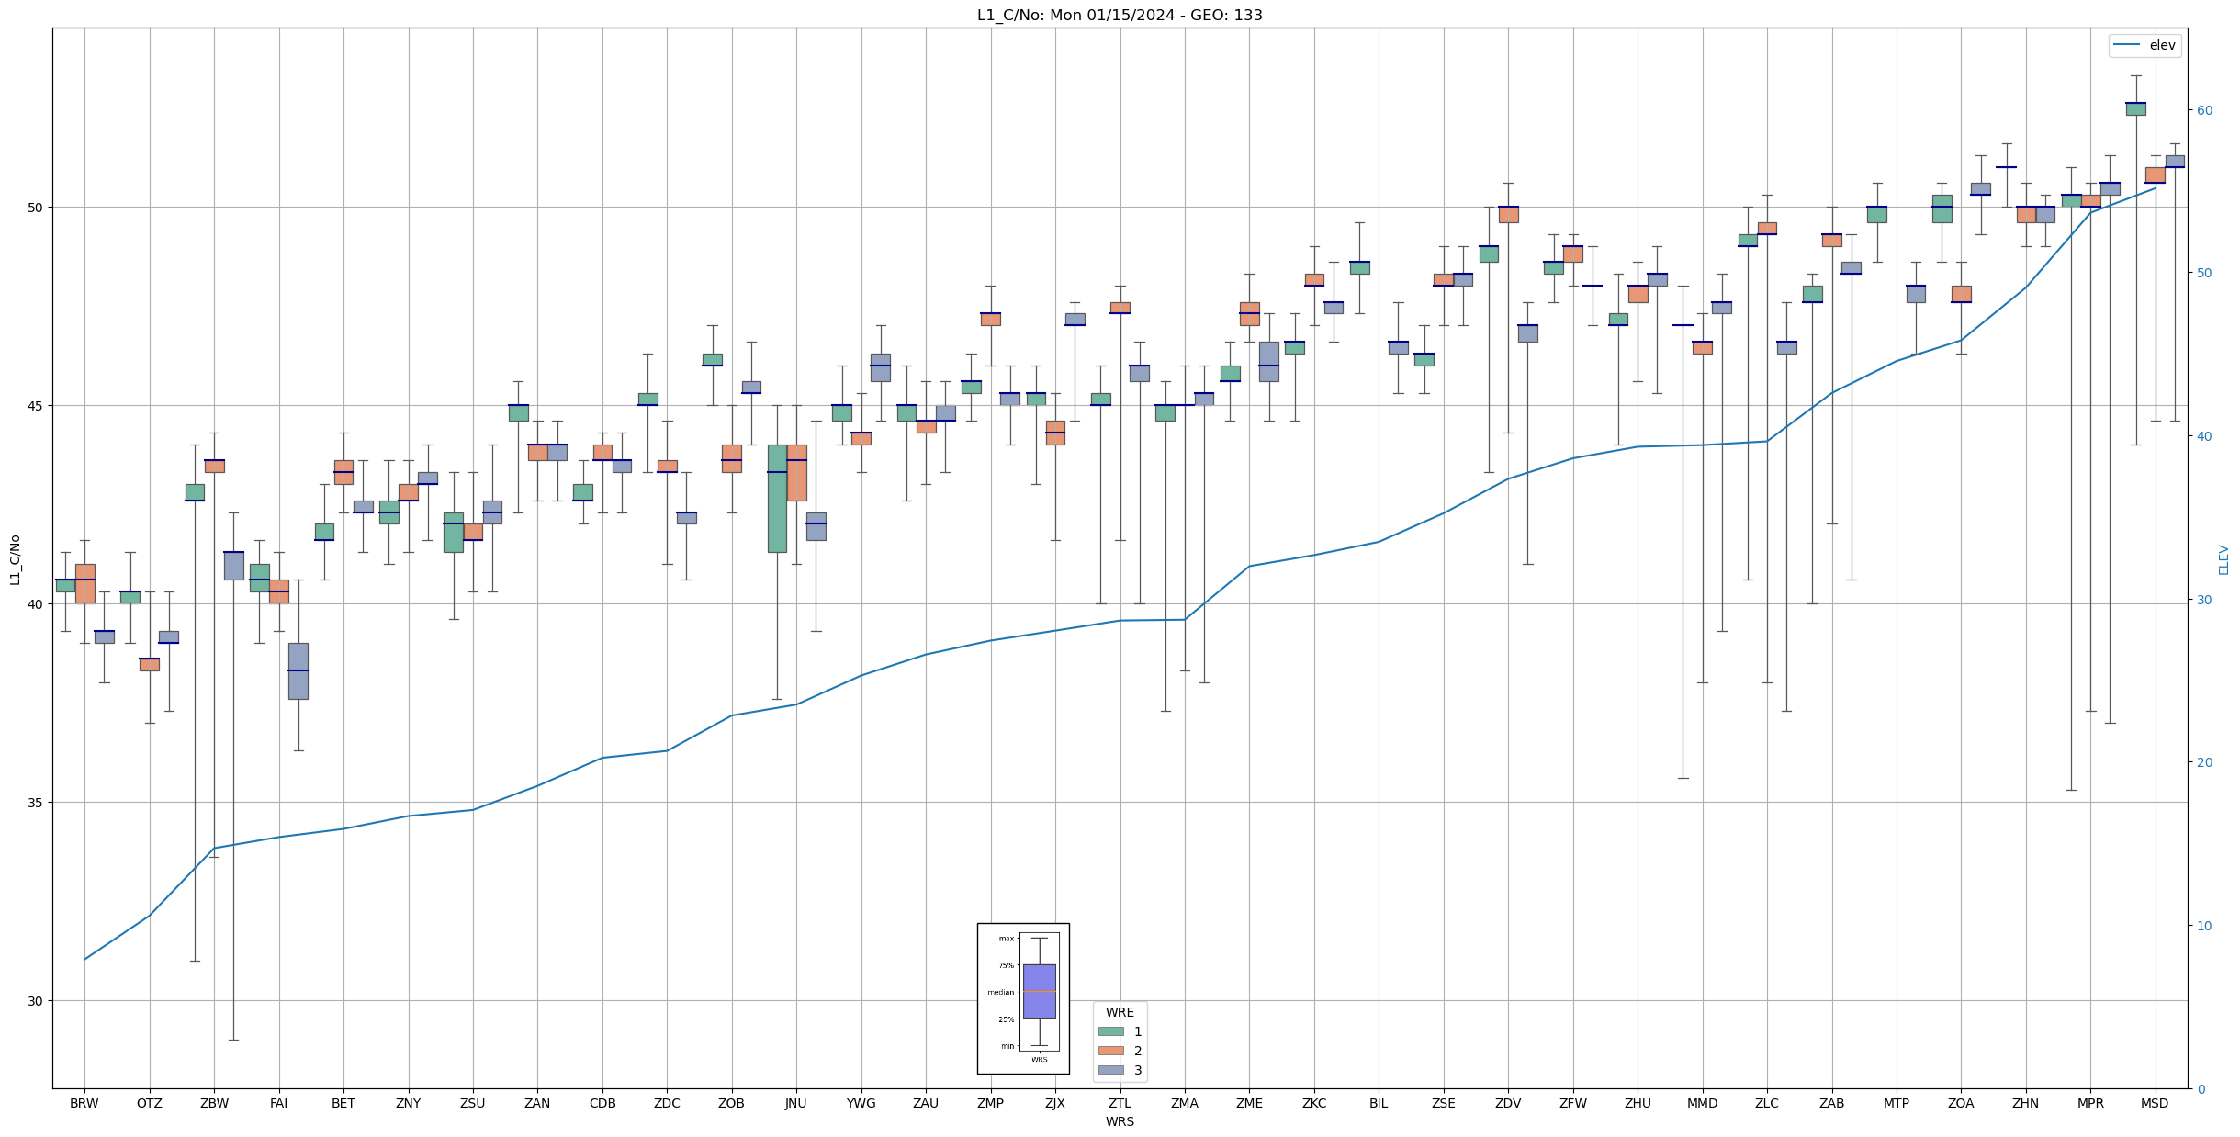Click the JNU station label

[x=796, y=1103]
